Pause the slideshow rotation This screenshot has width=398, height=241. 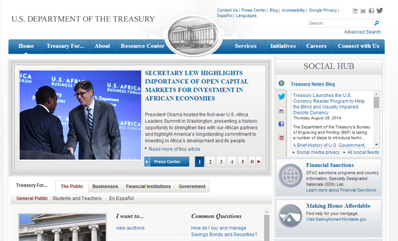pos(252,161)
